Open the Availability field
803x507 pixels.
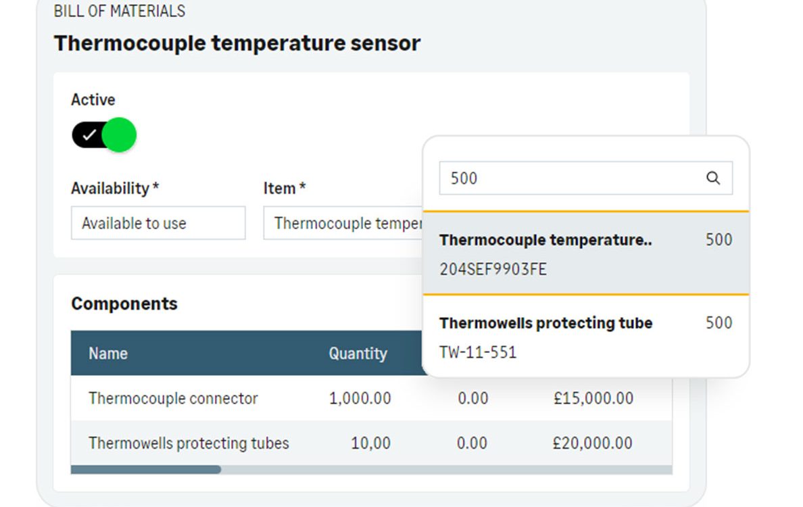tap(158, 223)
